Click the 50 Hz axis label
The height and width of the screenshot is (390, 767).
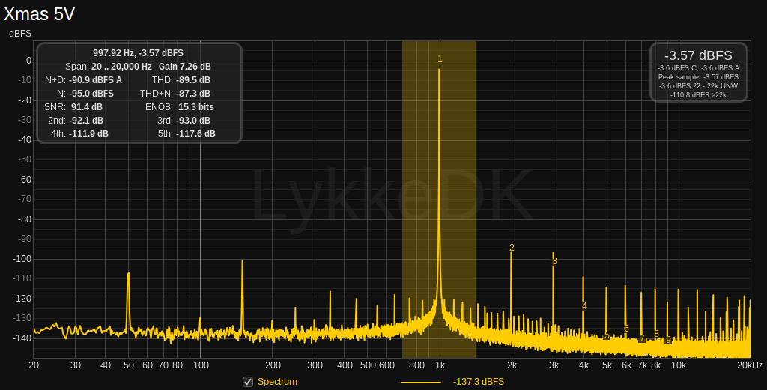[129, 365]
